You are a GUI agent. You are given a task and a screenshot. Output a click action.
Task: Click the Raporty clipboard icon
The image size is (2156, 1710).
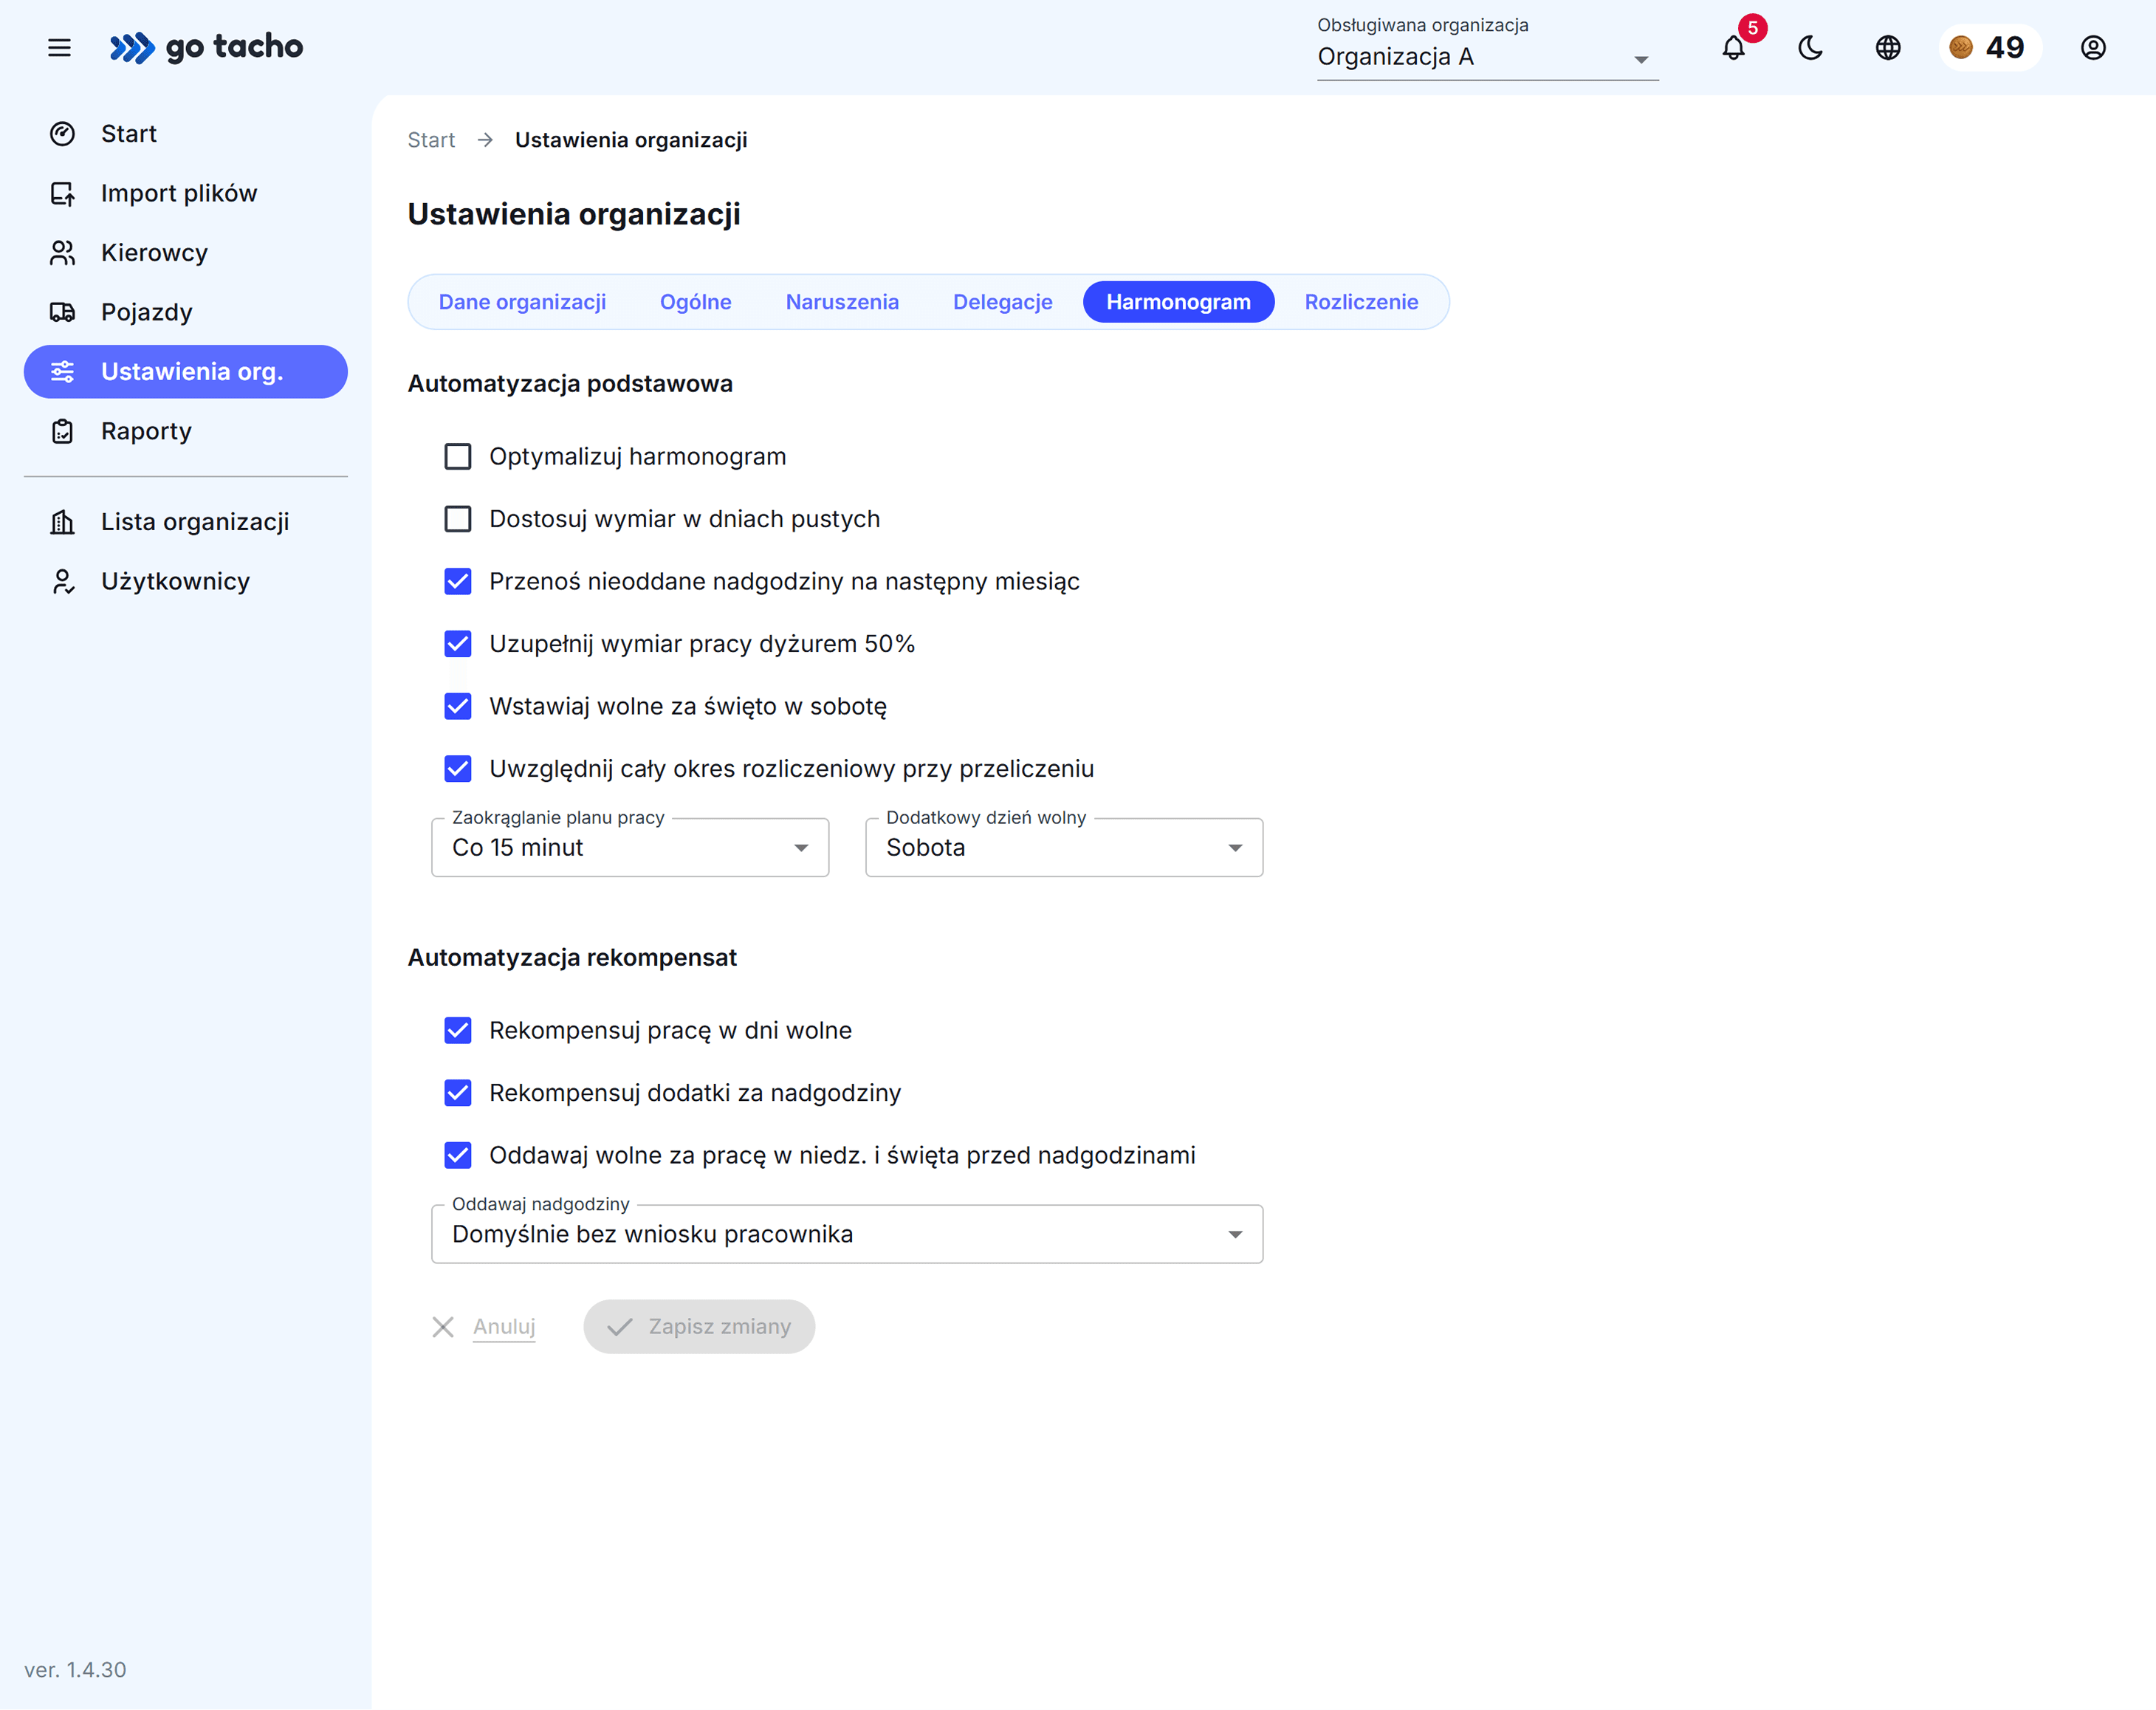point(62,431)
